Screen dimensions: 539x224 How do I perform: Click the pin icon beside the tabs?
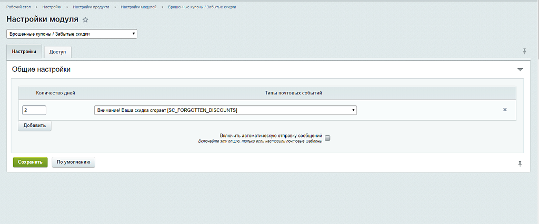[x=524, y=51]
